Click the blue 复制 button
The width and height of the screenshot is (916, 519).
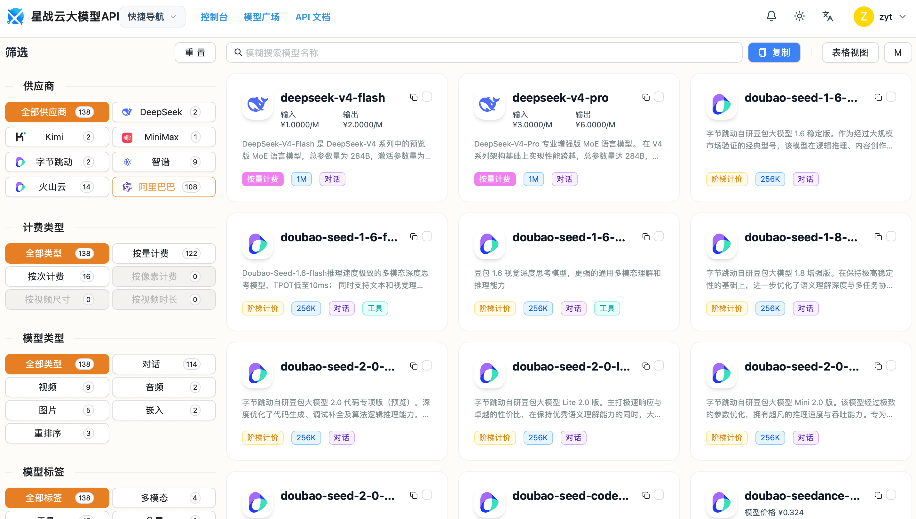click(x=774, y=53)
